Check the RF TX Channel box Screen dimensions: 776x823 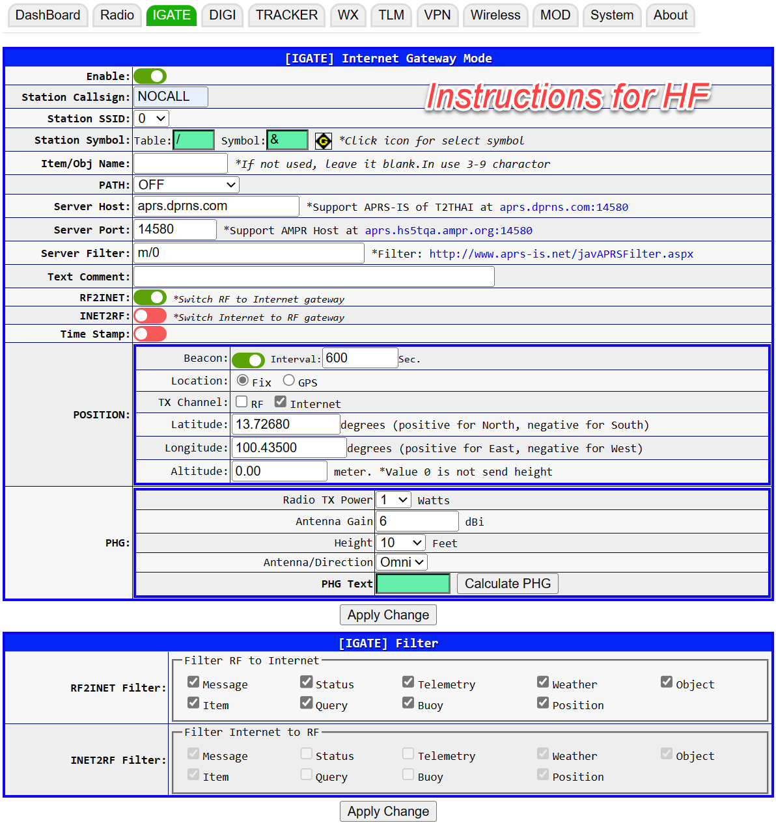[x=242, y=402]
